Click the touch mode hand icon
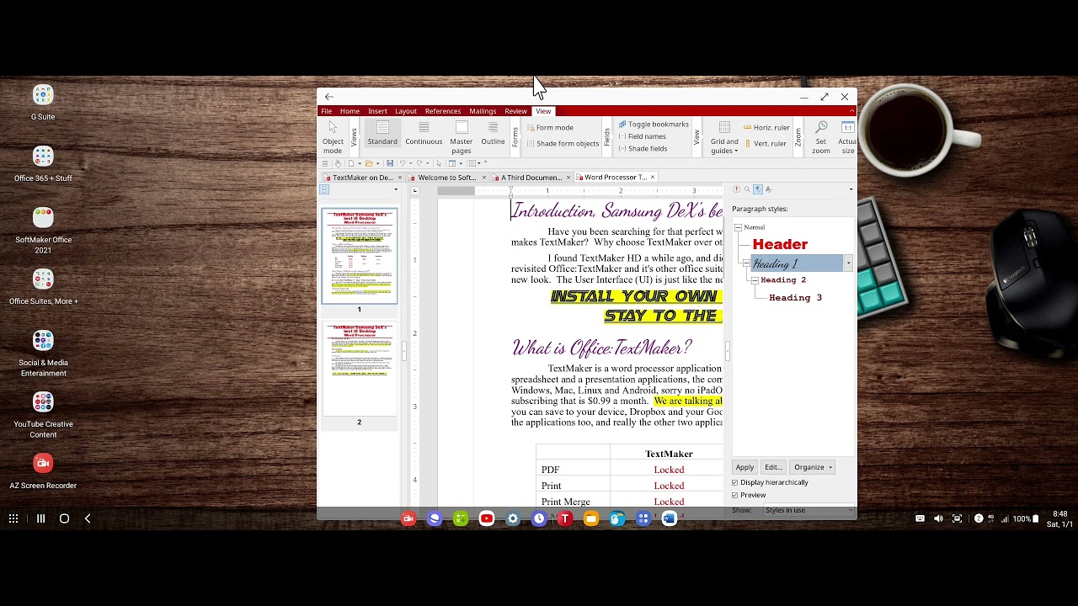1078x606 pixels. tap(338, 163)
